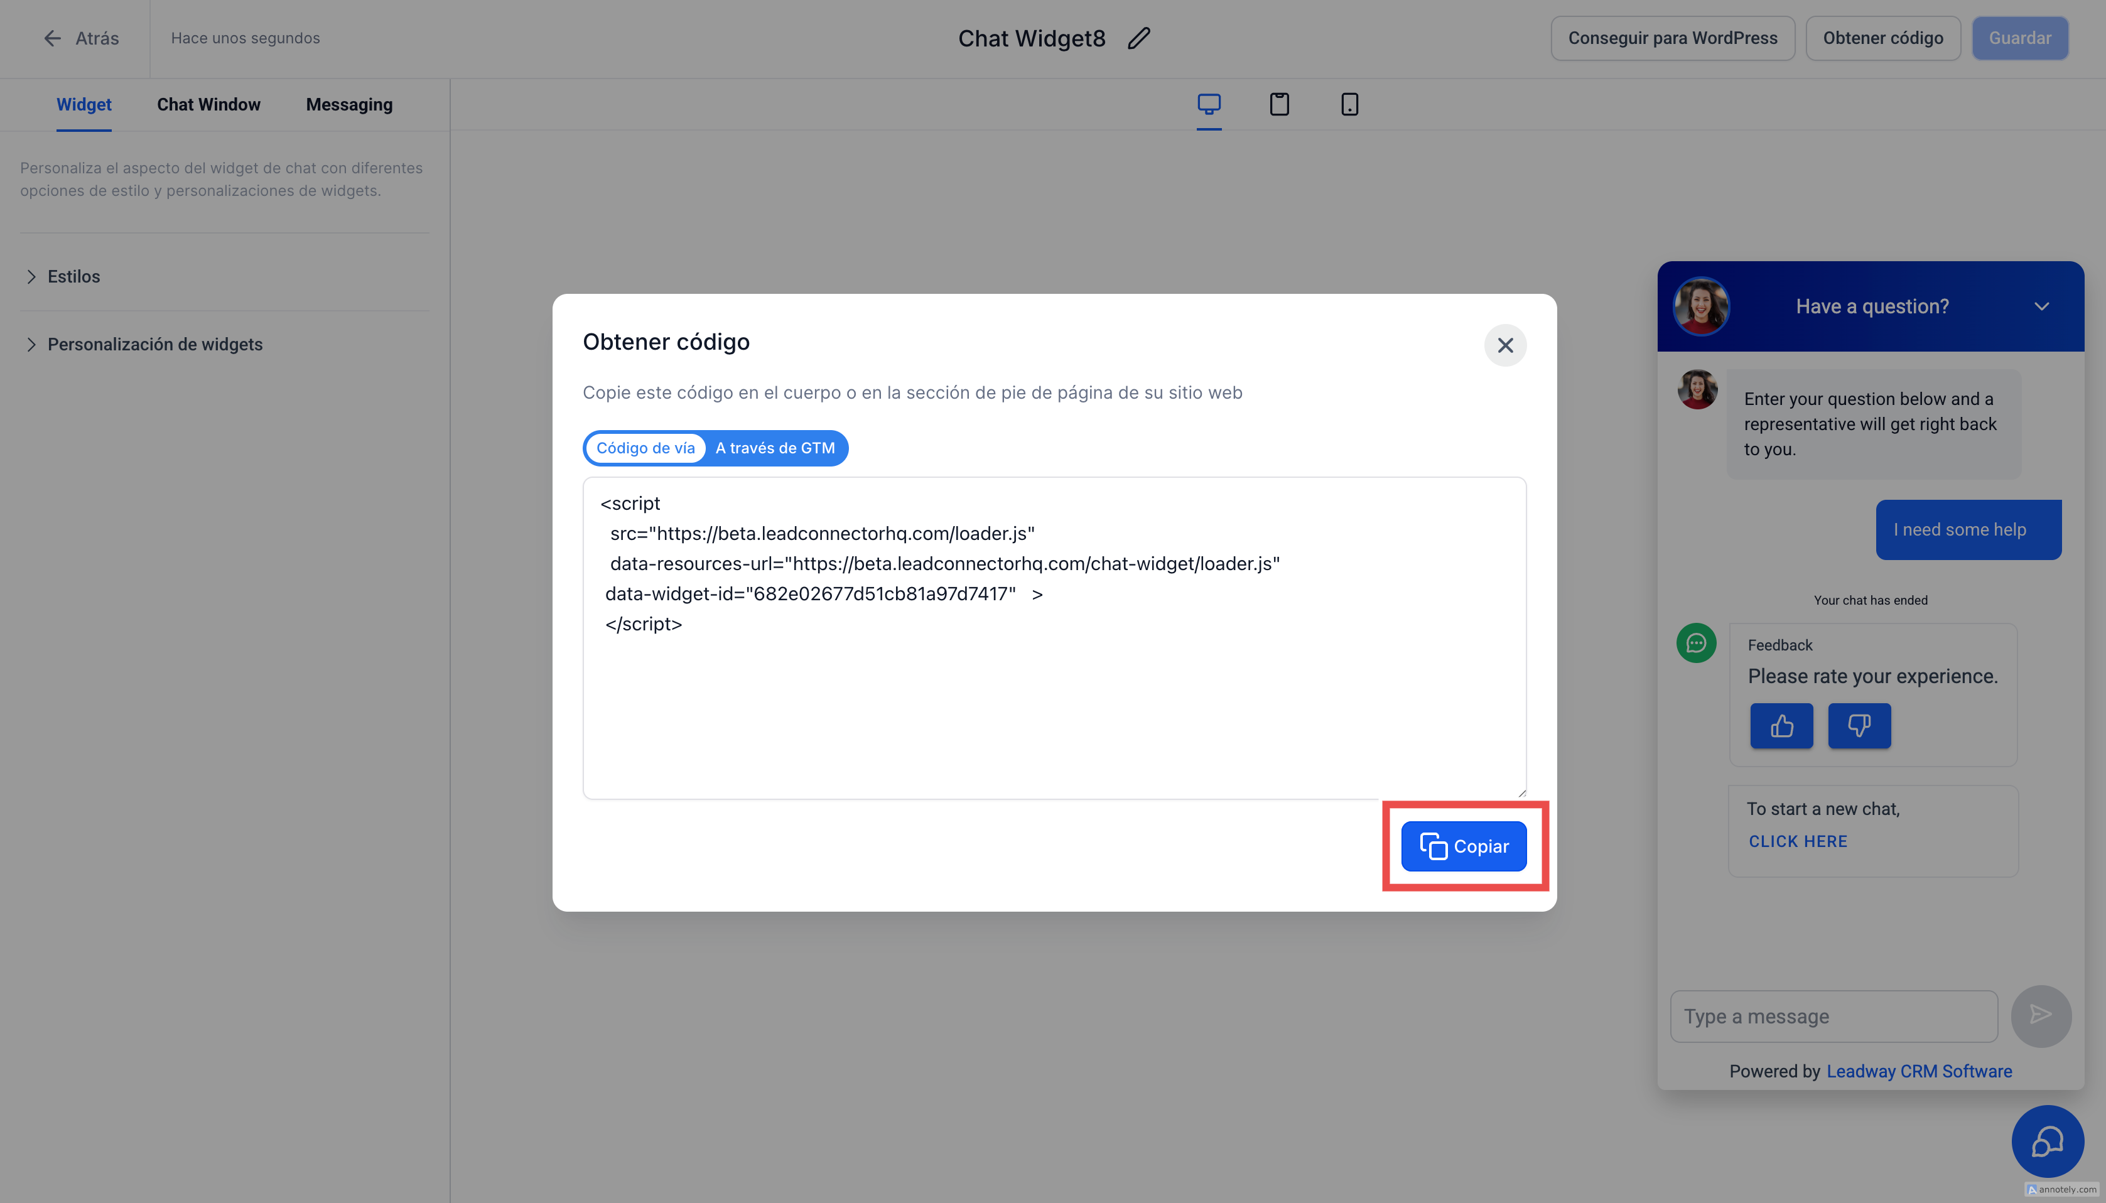Click the pencil icon to rename Chat Widget8
Viewport: 2106px width, 1203px height.
coord(1140,38)
